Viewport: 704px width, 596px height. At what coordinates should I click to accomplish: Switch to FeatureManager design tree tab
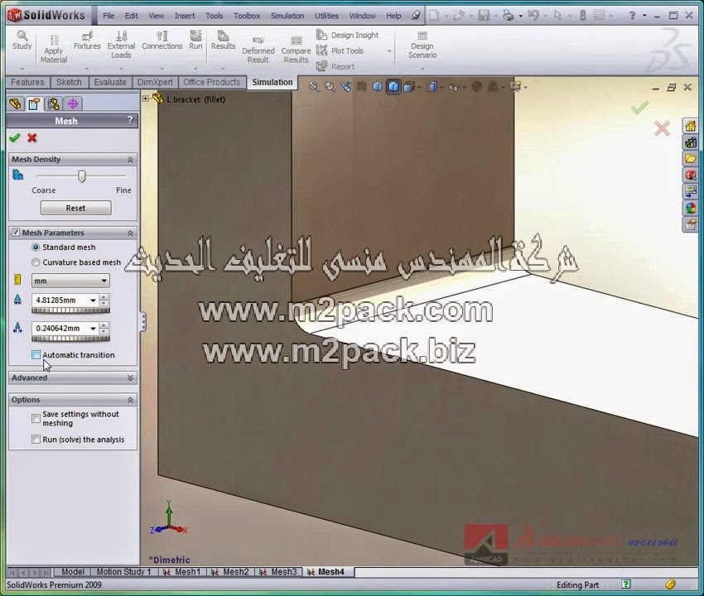15,104
